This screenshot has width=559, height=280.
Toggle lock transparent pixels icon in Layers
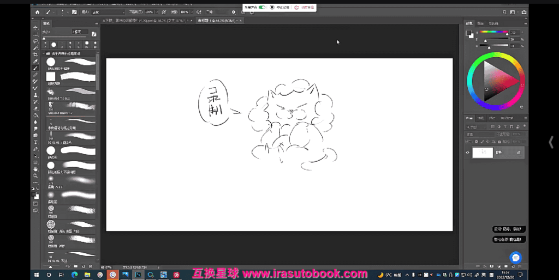[x=476, y=142]
